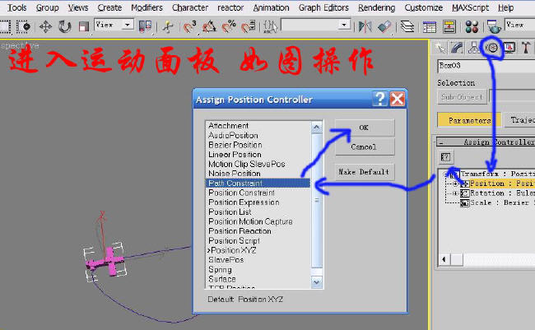
Task: Collapse the Assign Controller rollout
Action: [x=441, y=142]
